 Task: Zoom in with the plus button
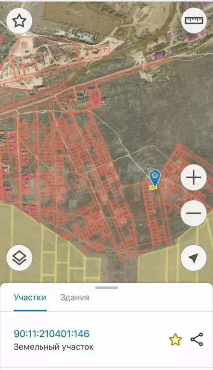[194, 177]
